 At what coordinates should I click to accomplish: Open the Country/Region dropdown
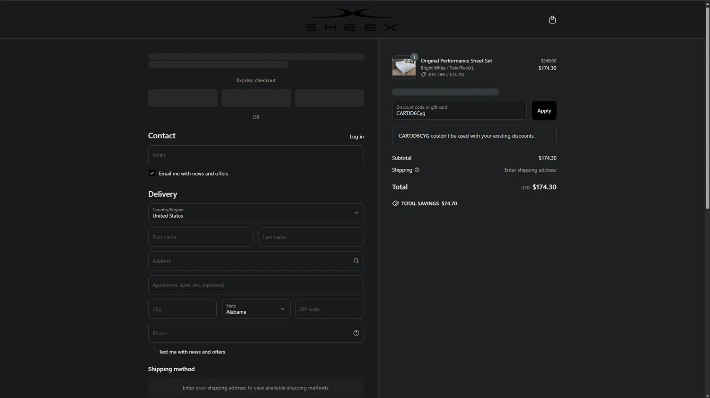coord(256,213)
